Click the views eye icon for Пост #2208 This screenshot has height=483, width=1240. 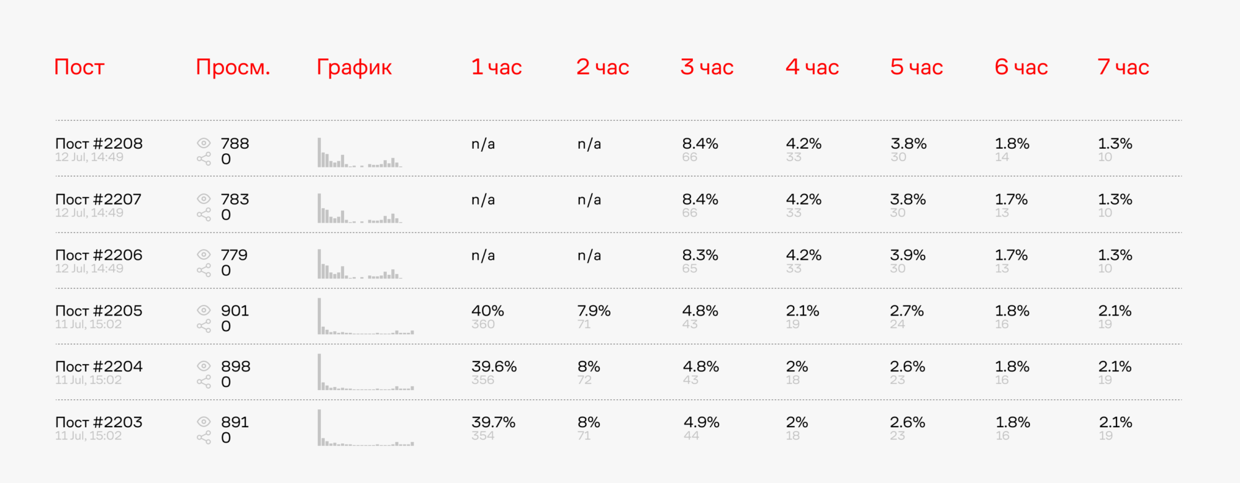(x=204, y=143)
